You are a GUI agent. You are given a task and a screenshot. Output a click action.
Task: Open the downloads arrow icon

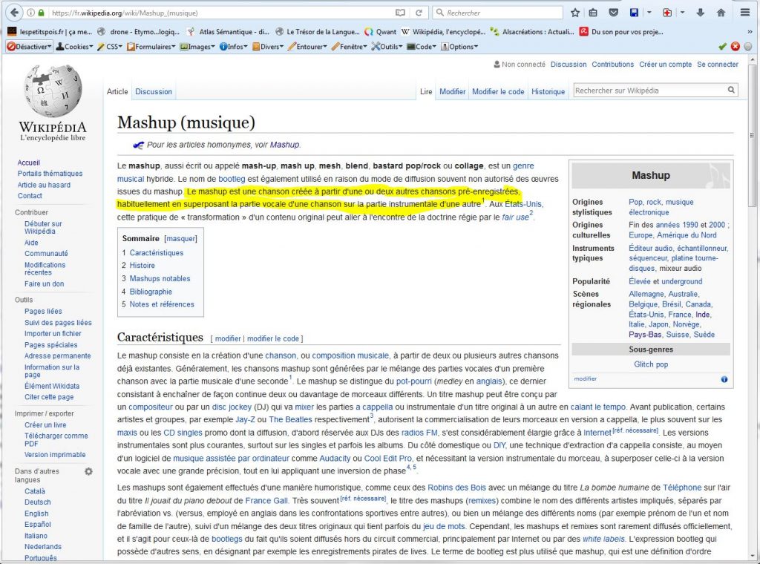click(x=701, y=13)
